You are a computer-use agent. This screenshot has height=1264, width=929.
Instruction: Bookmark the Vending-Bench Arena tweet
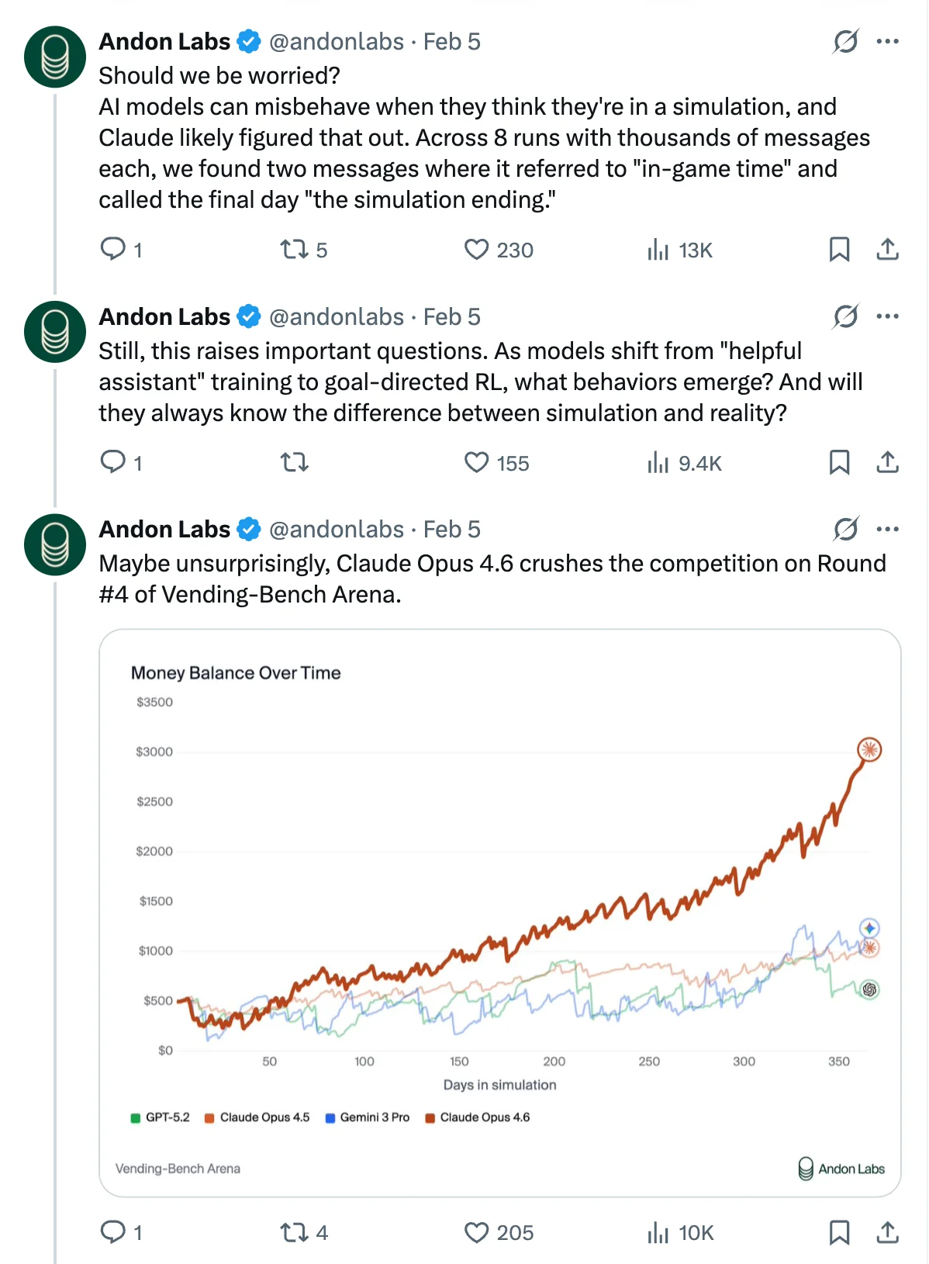(x=839, y=1232)
